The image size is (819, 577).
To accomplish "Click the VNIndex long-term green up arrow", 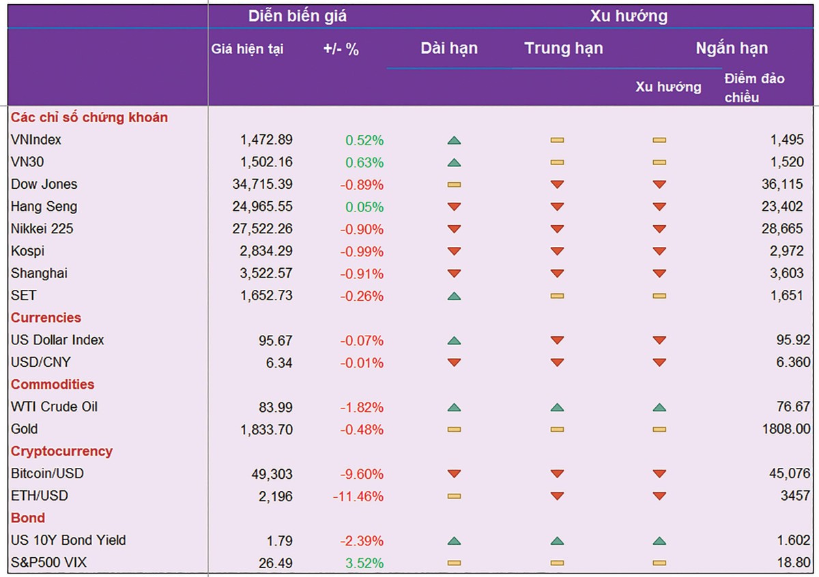I will click(454, 140).
